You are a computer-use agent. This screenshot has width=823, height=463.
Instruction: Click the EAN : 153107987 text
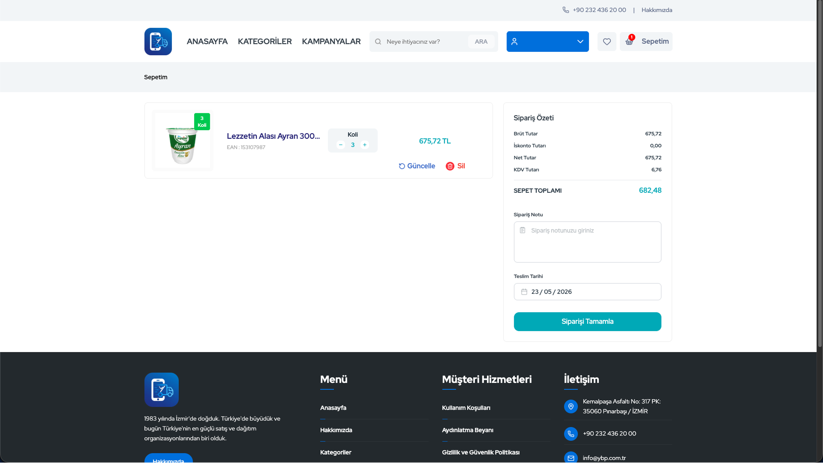click(x=246, y=147)
